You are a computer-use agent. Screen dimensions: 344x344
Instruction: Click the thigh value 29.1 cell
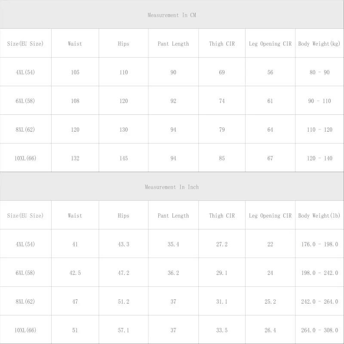222,273
